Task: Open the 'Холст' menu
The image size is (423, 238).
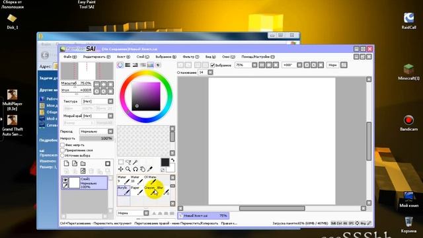Action: (124, 57)
